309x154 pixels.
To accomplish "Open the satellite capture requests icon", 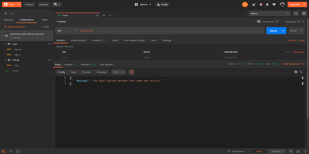I will 254,4.
